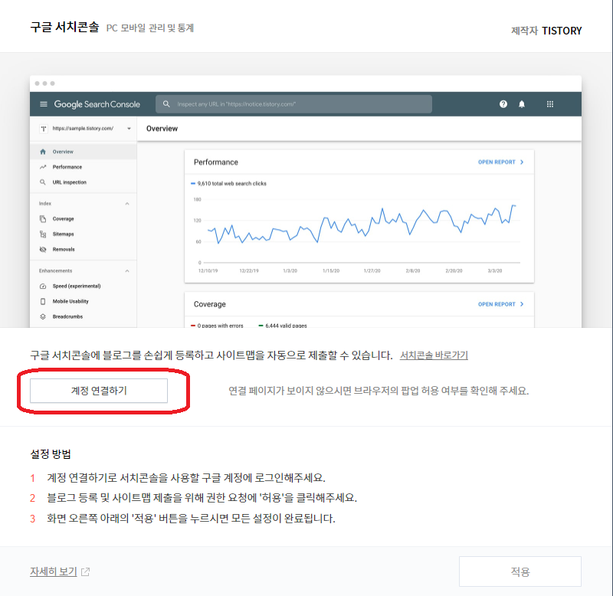Click the Google Search Console logo

(97, 104)
